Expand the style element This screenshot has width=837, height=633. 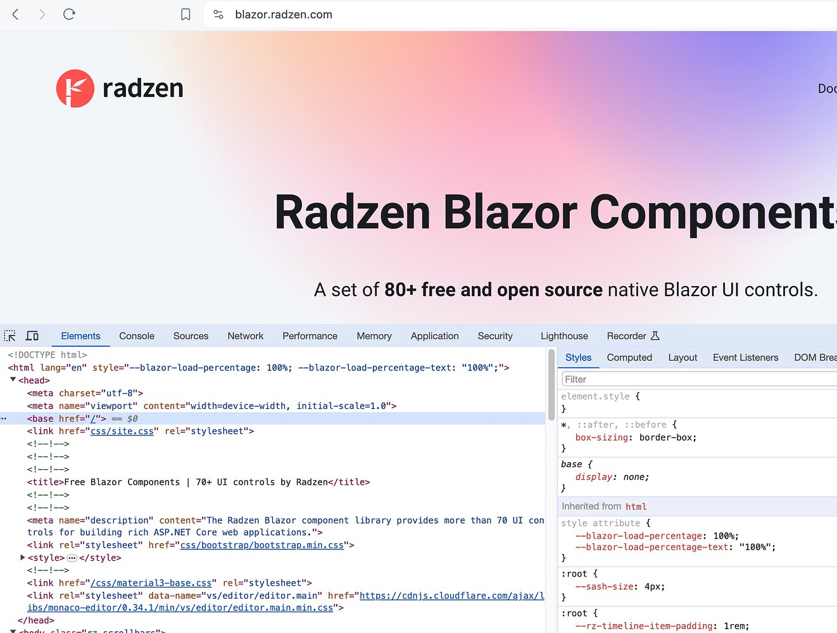[23, 558]
